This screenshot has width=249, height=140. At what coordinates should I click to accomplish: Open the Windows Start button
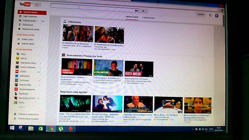pos(12,128)
